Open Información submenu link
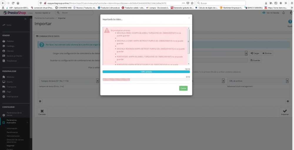The image size is (294, 150). tap(12, 129)
